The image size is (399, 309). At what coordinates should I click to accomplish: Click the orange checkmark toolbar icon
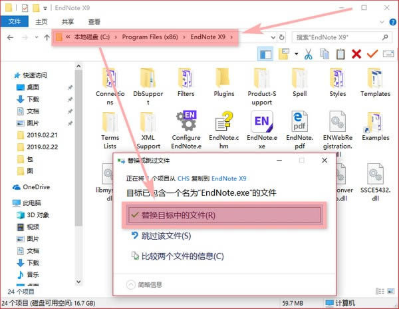372,53
